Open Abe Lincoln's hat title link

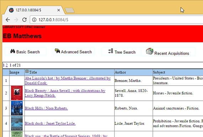click(68, 80)
